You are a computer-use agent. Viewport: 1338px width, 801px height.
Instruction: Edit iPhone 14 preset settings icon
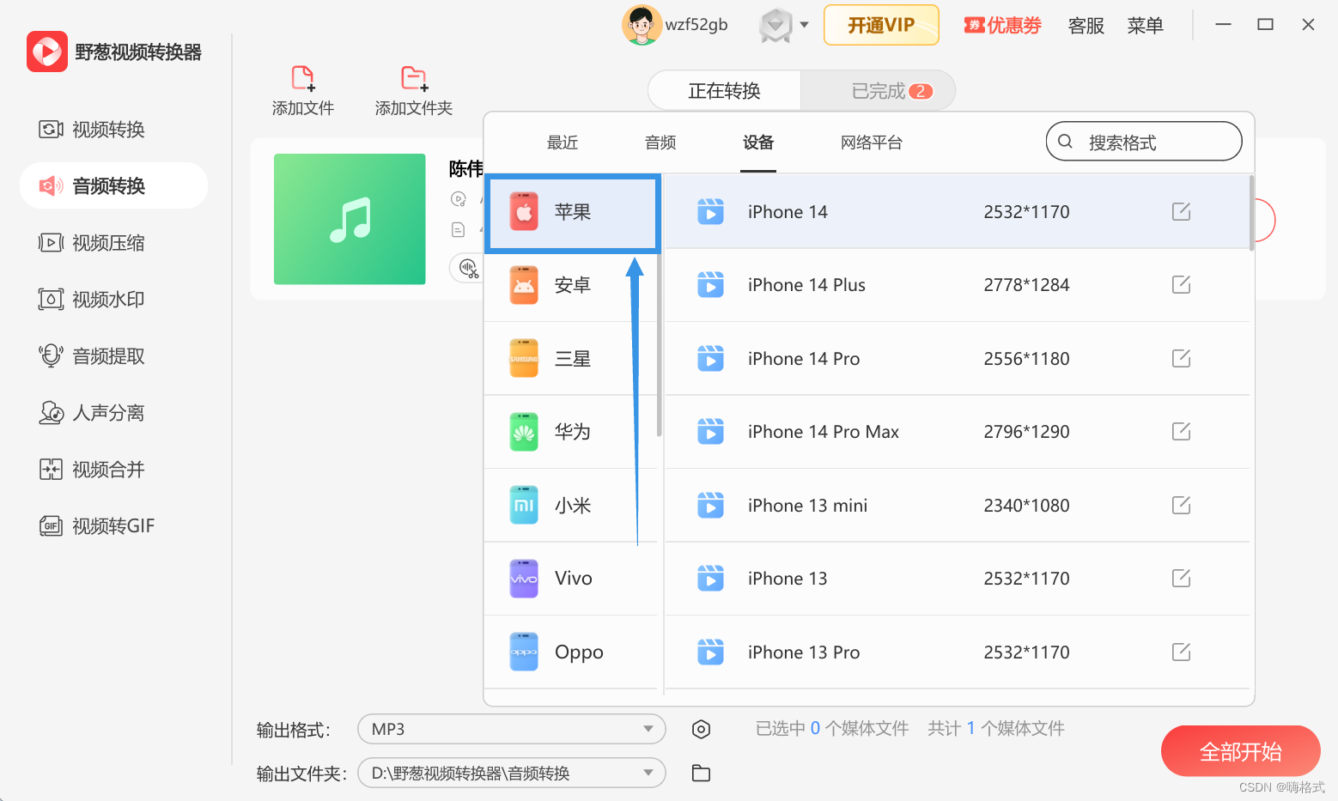[x=1182, y=211]
